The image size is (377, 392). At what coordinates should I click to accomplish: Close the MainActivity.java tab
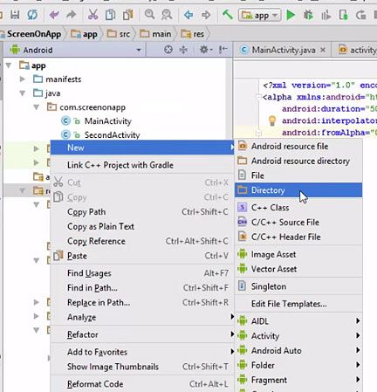(323, 50)
